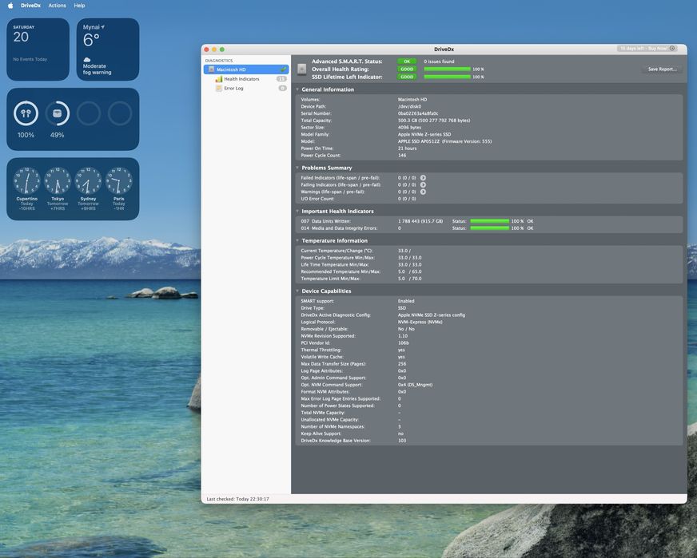This screenshot has height=558, width=697.
Task: Click the Health Indicators chart icon
Action: (218, 79)
